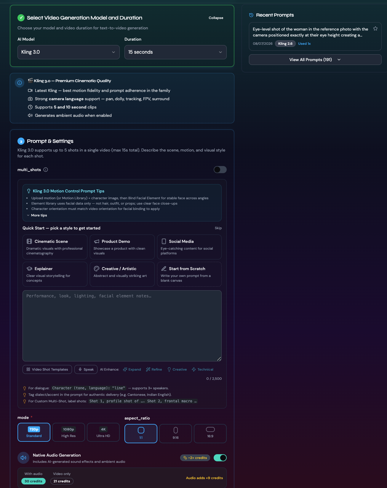The width and height of the screenshot is (387, 488).
Task: Click the Refine AI enhance label
Action: [157, 369]
